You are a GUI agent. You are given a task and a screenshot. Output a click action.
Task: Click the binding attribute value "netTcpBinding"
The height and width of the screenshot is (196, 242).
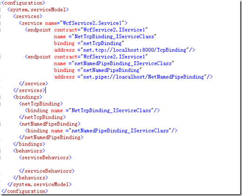pyautogui.click(x=102, y=43)
